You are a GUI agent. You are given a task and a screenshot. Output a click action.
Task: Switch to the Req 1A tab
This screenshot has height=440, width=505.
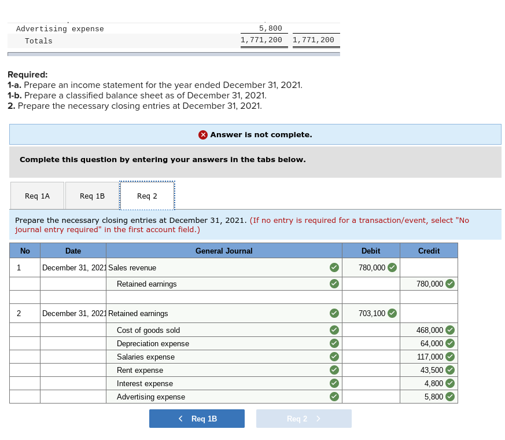coord(37,195)
